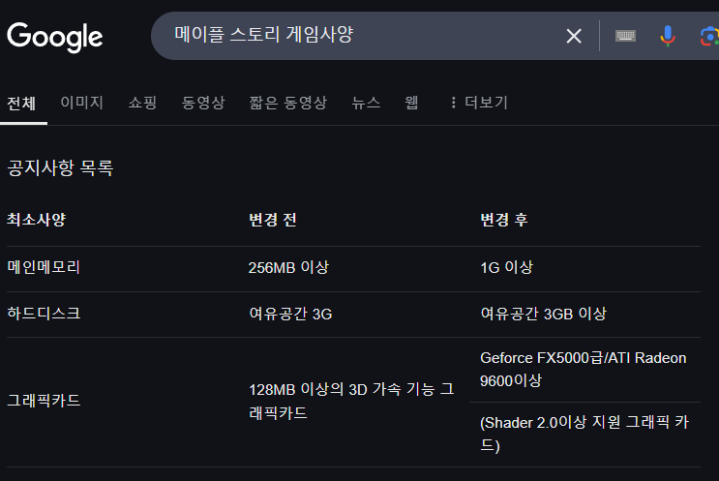Click the Google logo
This screenshot has width=719, height=481.
point(54,37)
